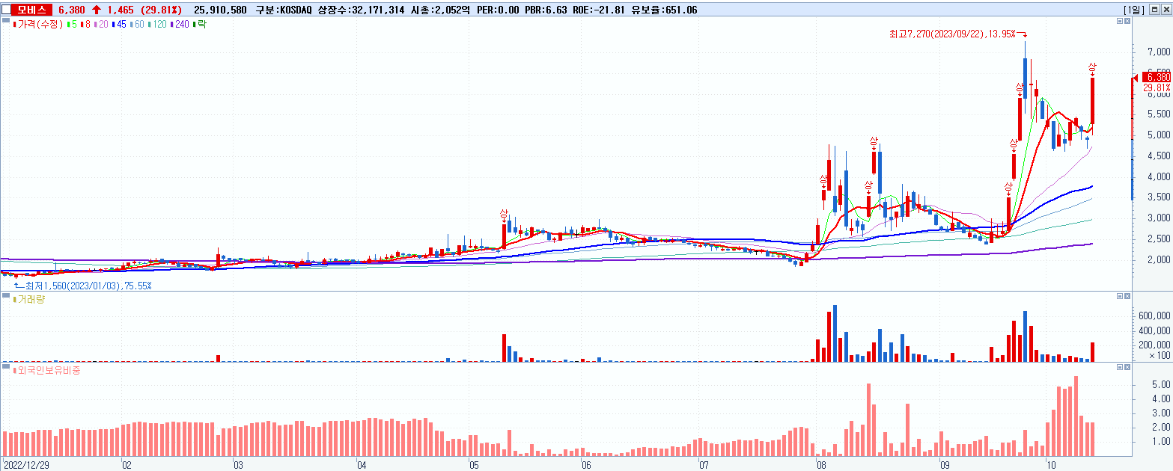The height and width of the screenshot is (471, 1173).
Task: Click the 1.00 foreign holding axis label
Action: pos(1160,442)
